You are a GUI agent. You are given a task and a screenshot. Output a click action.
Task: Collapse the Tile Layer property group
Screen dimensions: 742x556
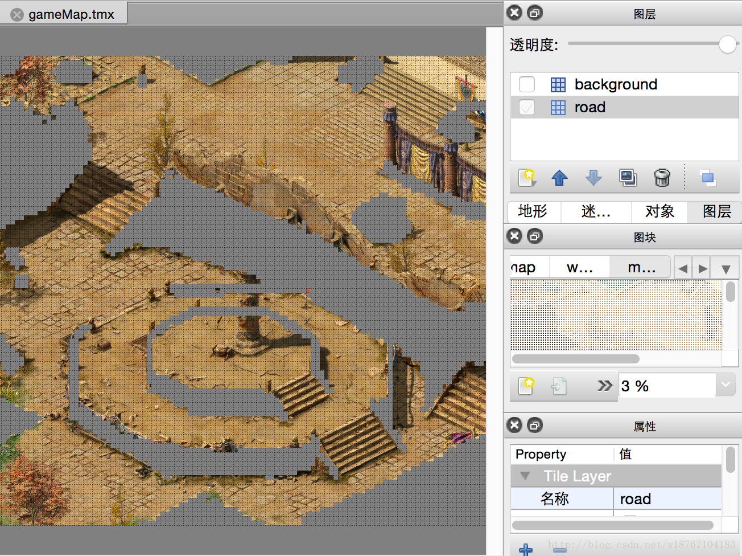pos(525,476)
